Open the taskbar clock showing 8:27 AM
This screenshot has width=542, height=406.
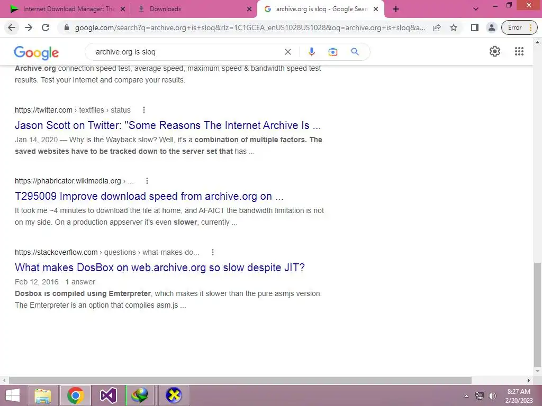tap(519, 396)
